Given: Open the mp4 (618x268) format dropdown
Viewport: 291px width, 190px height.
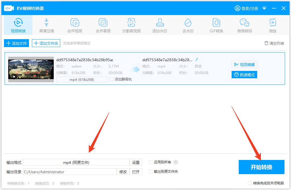Looking at the screenshot, I should 82,79.
